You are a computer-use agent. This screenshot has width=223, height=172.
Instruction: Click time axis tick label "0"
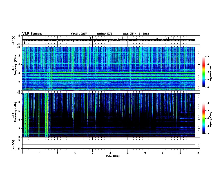tap(22, 153)
